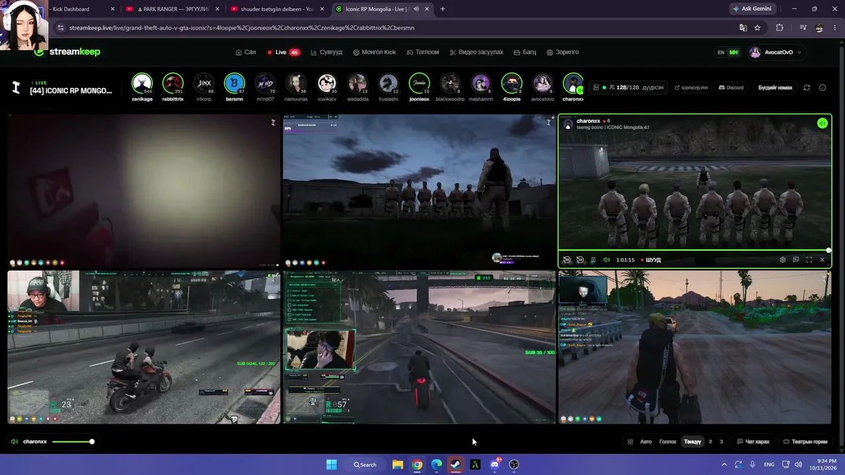
Task: Toggle Чат харах chat view
Action: 753,442
